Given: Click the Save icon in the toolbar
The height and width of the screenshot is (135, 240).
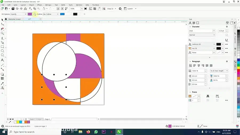Looking at the screenshot, I should coord(13,9).
